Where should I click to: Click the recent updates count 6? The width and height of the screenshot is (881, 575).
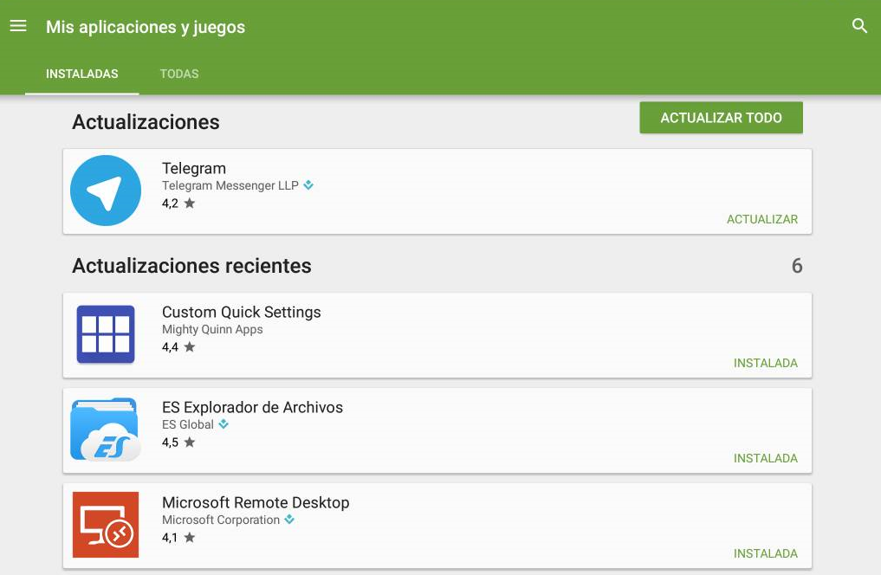click(x=797, y=266)
